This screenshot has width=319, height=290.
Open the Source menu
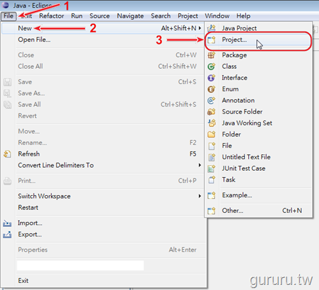coord(100,16)
